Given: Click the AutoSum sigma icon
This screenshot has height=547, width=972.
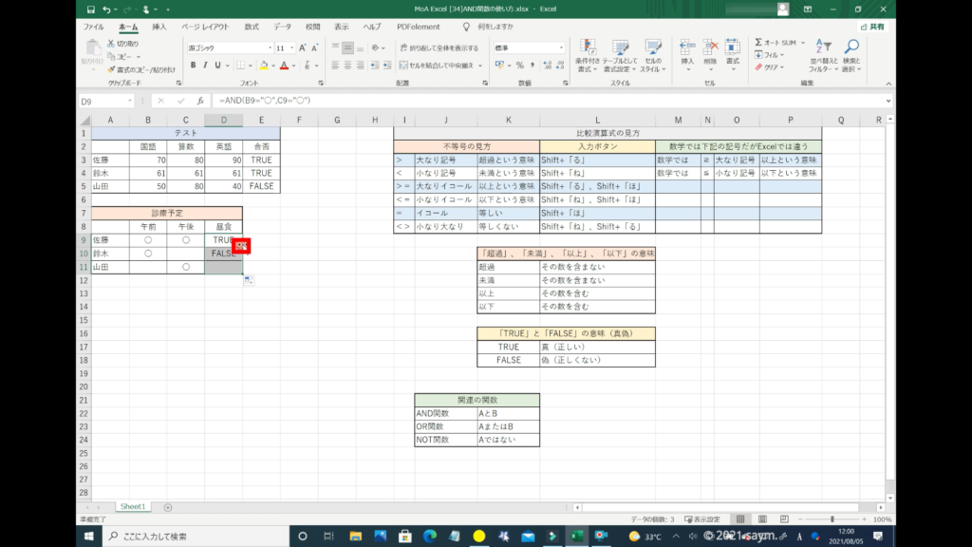Looking at the screenshot, I should (x=759, y=43).
